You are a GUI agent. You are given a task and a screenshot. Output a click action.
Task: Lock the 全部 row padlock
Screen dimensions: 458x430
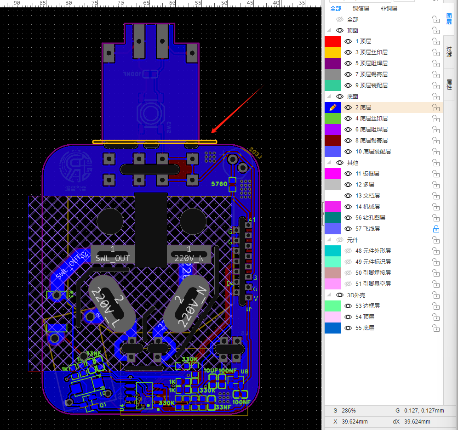point(436,20)
